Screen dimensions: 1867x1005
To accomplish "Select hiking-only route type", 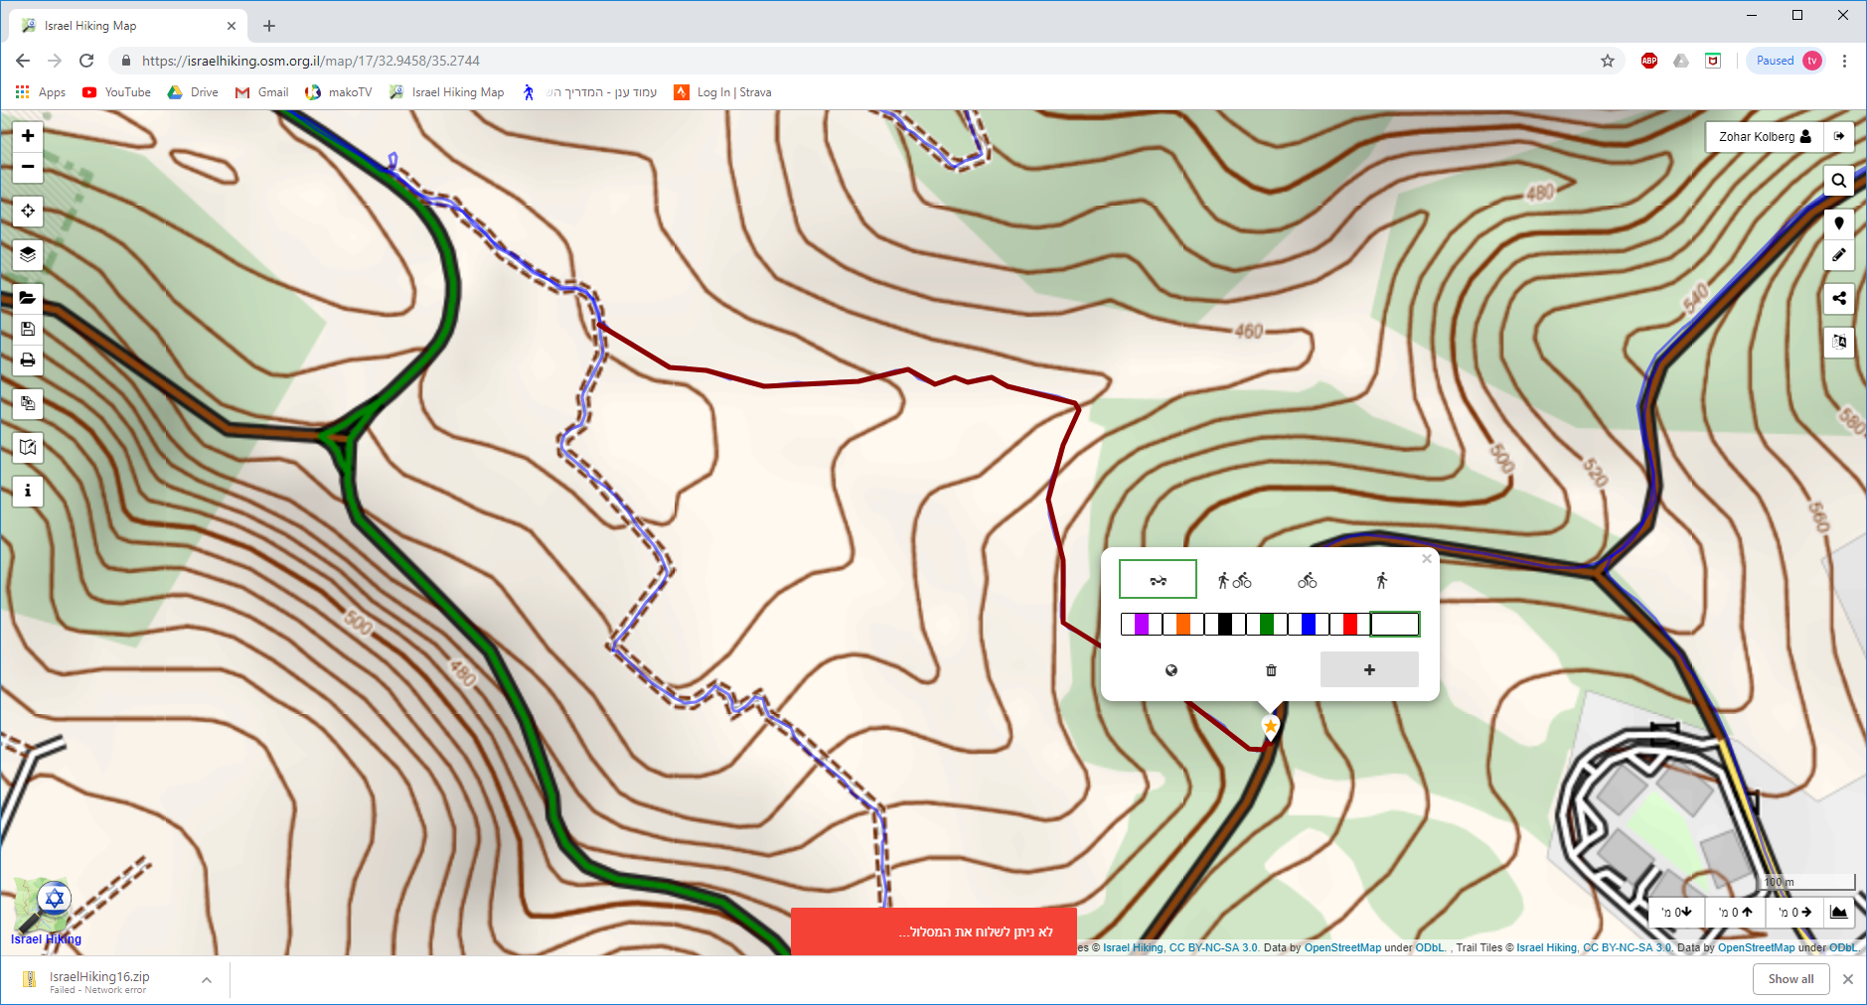I will [1381, 580].
